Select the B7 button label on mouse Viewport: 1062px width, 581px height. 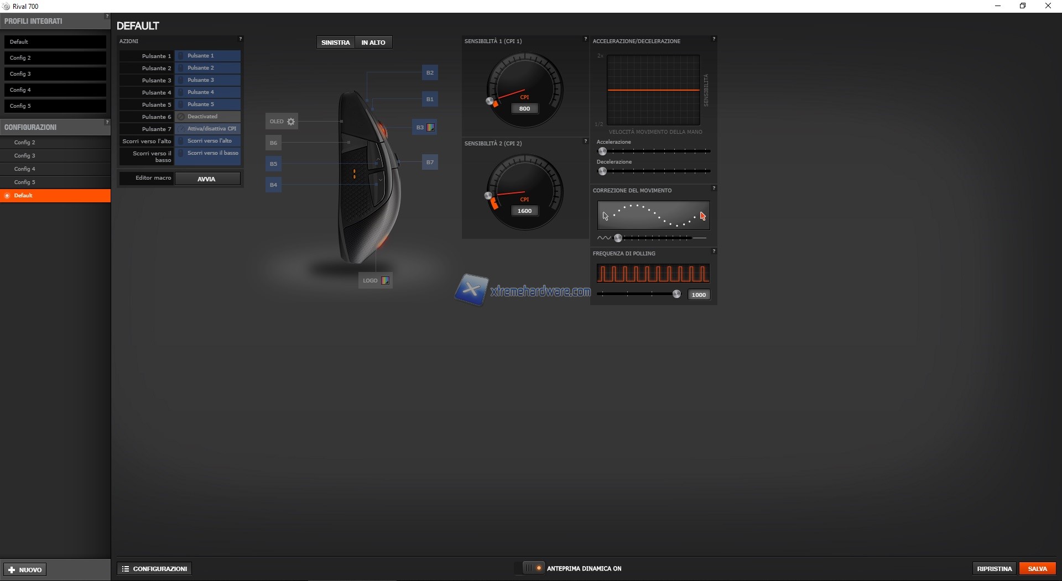pyautogui.click(x=430, y=163)
